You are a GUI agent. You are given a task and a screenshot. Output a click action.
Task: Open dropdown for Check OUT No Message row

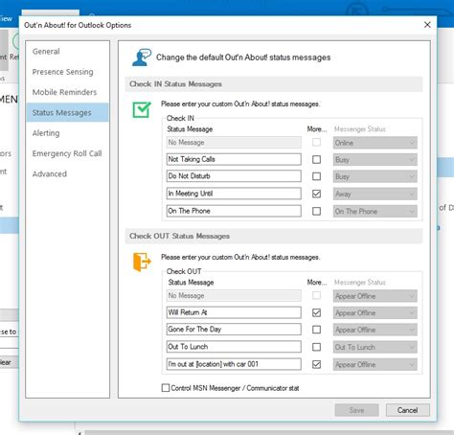pos(375,296)
